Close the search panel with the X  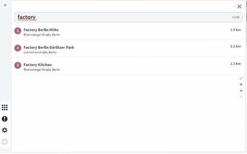click(239, 7)
